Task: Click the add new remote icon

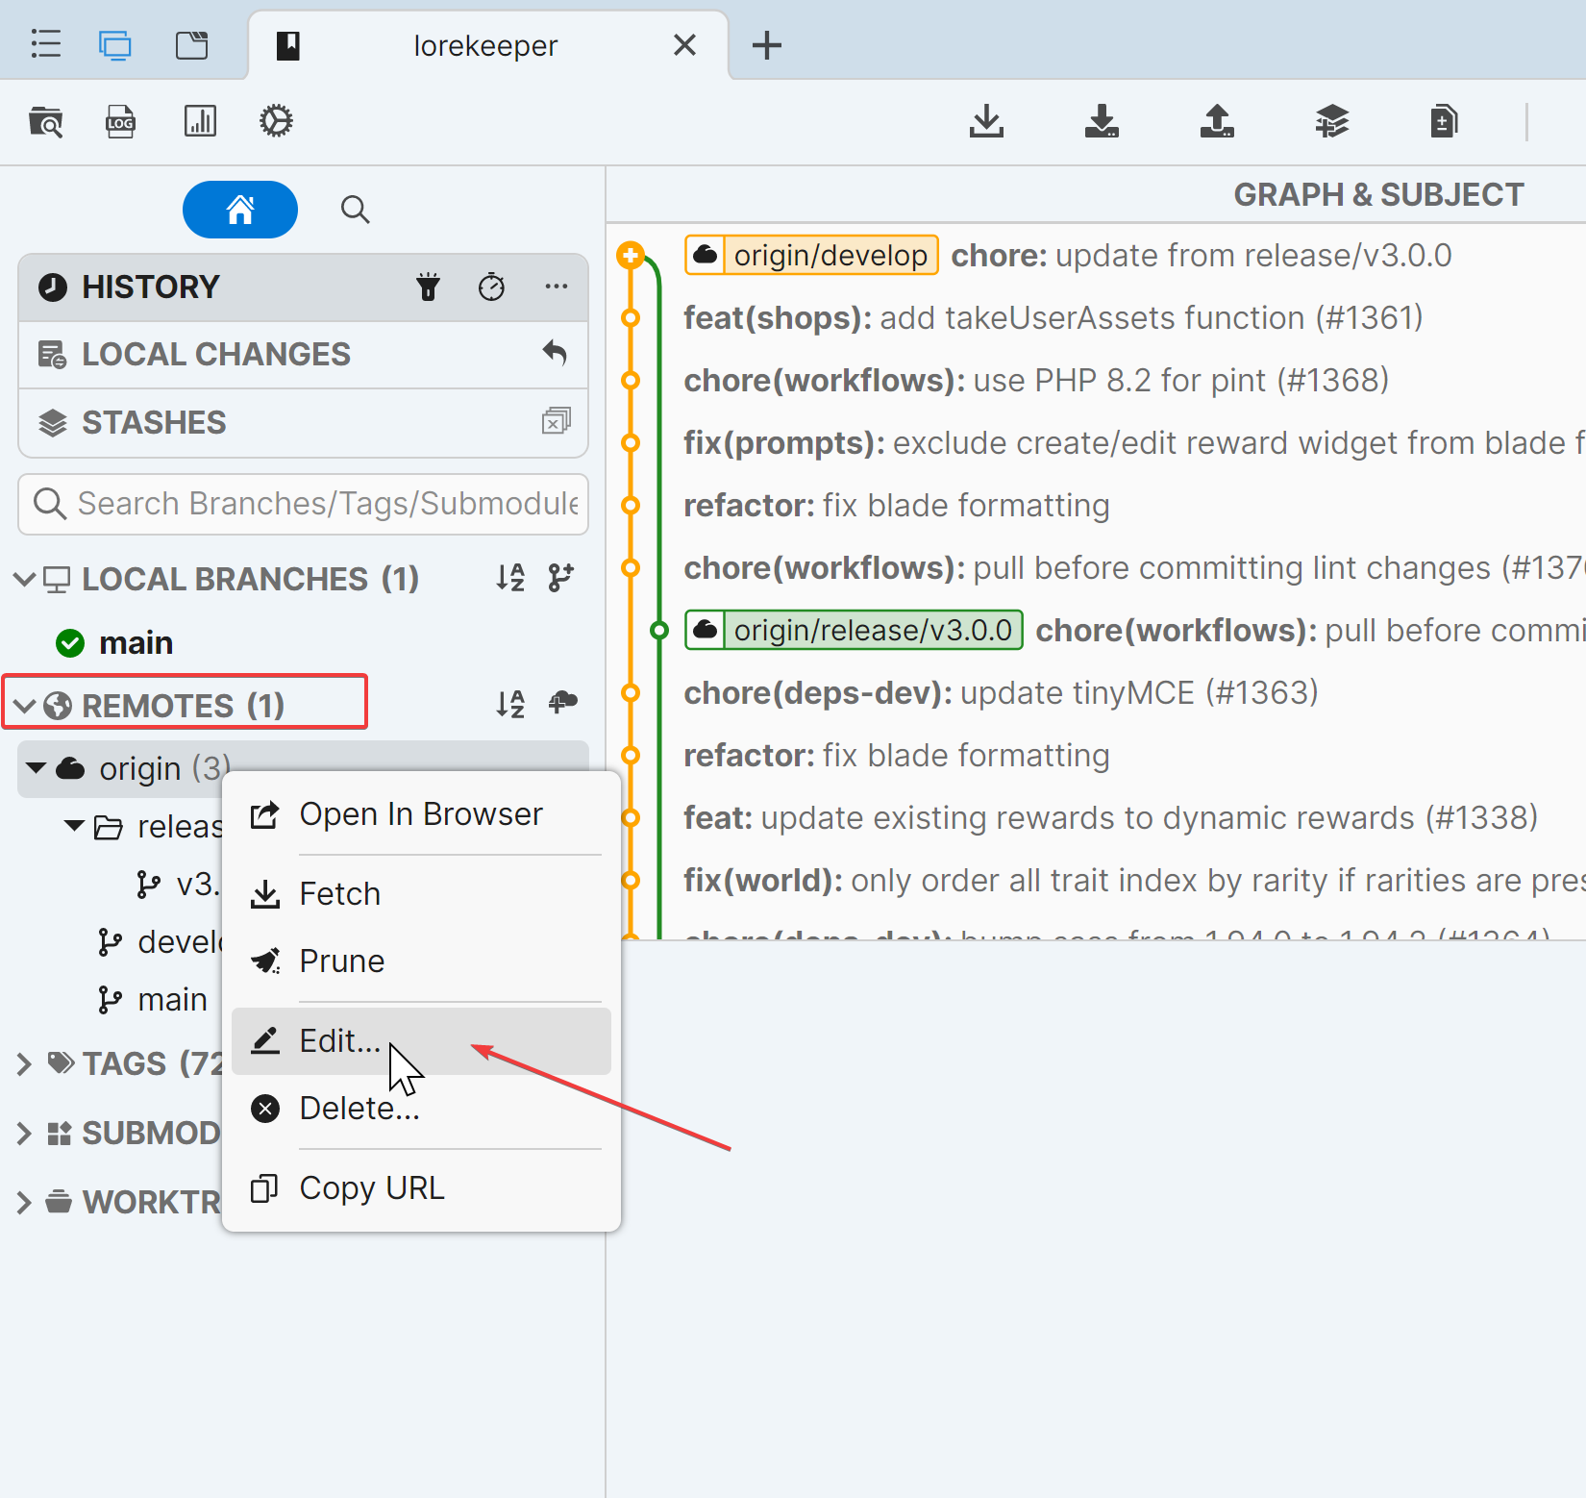Action: point(562,703)
